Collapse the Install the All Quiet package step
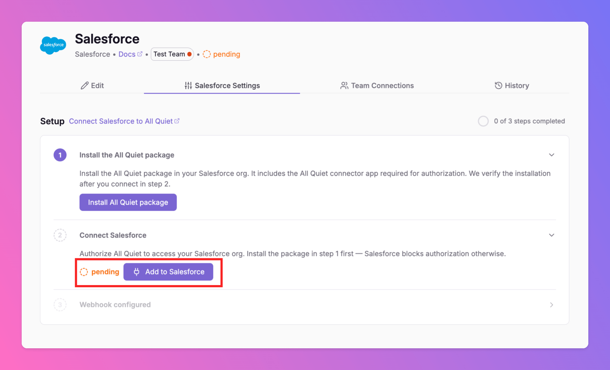The height and width of the screenshot is (370, 610). pyautogui.click(x=551, y=155)
